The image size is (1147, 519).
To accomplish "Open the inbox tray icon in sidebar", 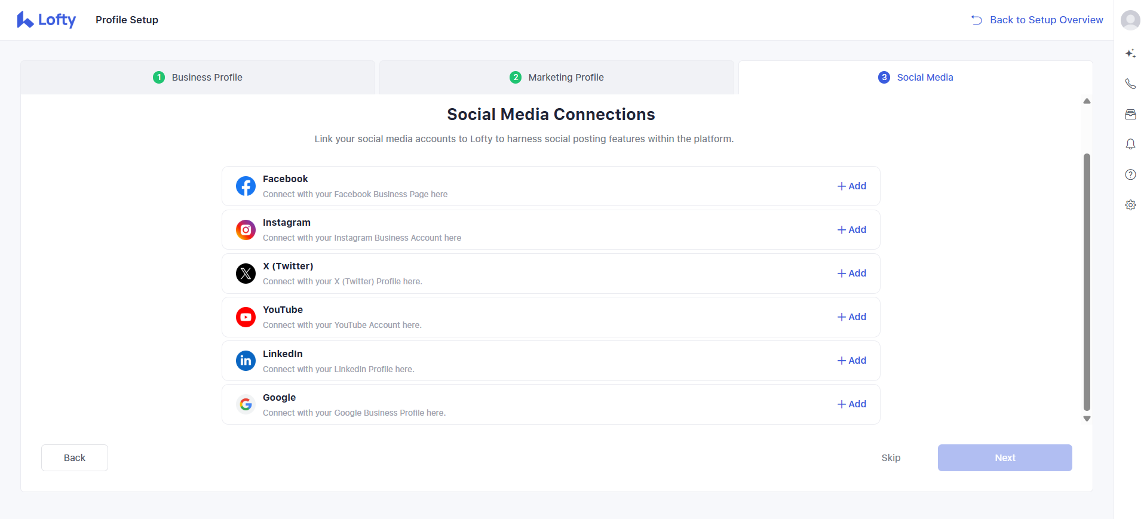I will (x=1130, y=114).
